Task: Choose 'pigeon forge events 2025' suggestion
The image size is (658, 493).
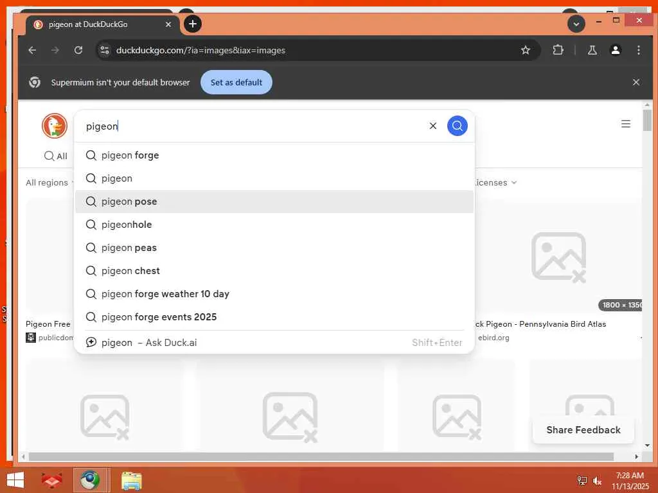Action: (x=274, y=316)
